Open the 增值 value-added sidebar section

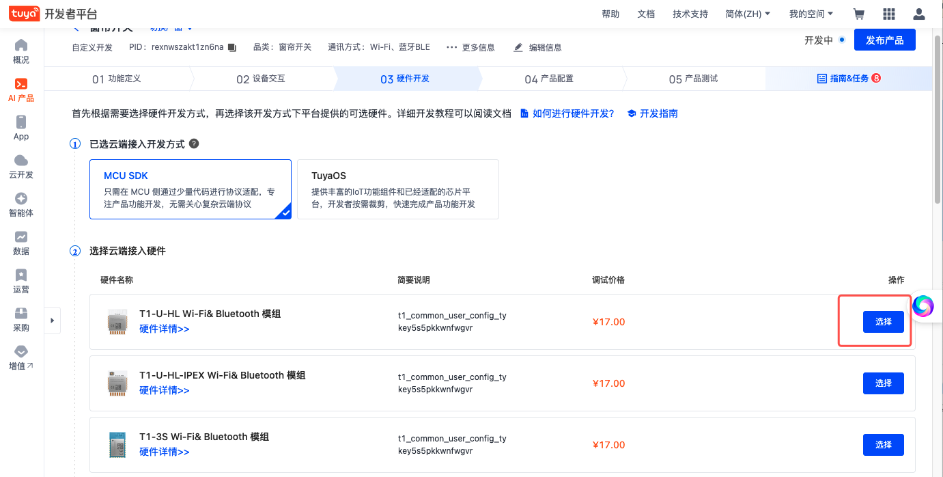[21, 358]
